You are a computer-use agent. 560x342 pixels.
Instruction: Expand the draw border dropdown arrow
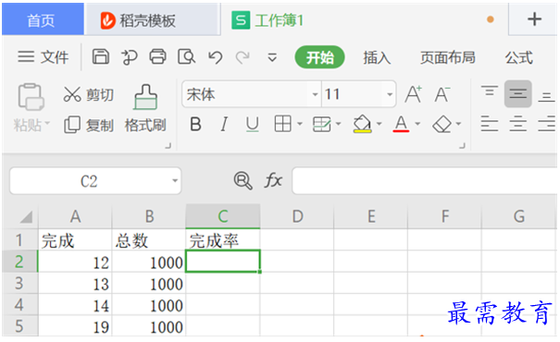pos(338,124)
